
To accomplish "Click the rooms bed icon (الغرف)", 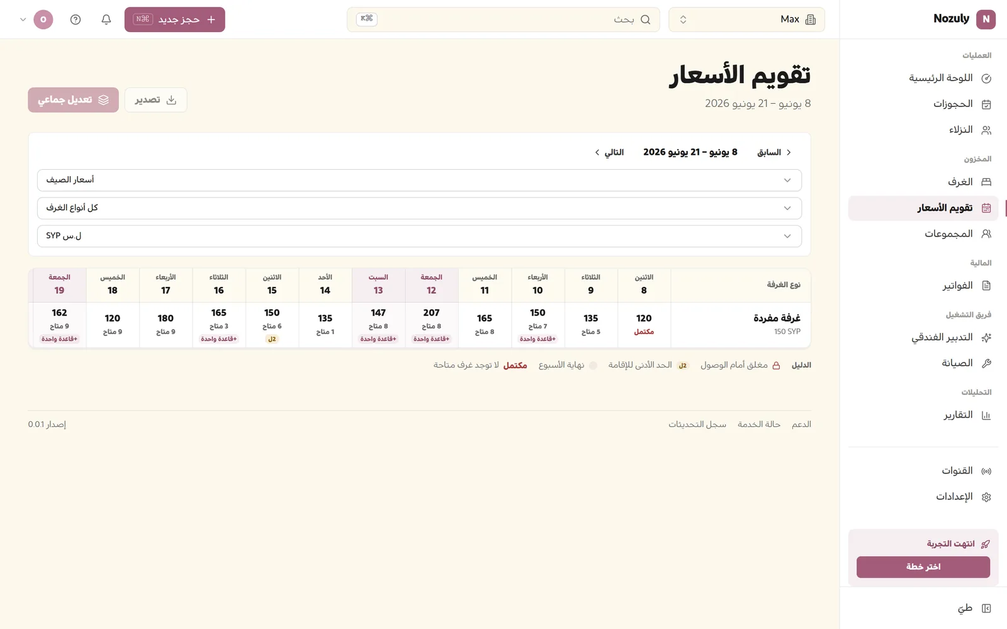I will pos(986,182).
